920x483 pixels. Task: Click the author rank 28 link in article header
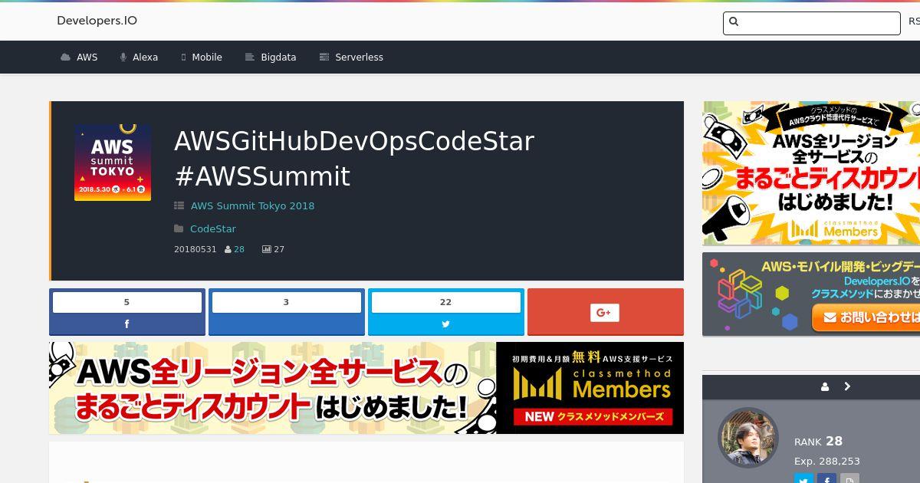[x=239, y=249]
